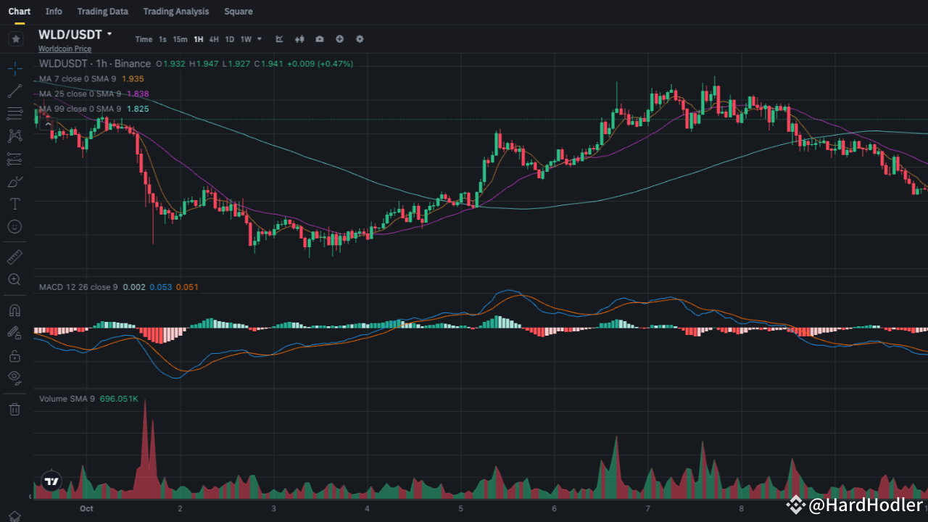
Task: Select the 1W interval
Action: [x=246, y=39]
